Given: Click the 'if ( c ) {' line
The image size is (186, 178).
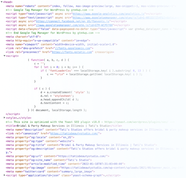Looking at the screenshot, I should [42, 88].
